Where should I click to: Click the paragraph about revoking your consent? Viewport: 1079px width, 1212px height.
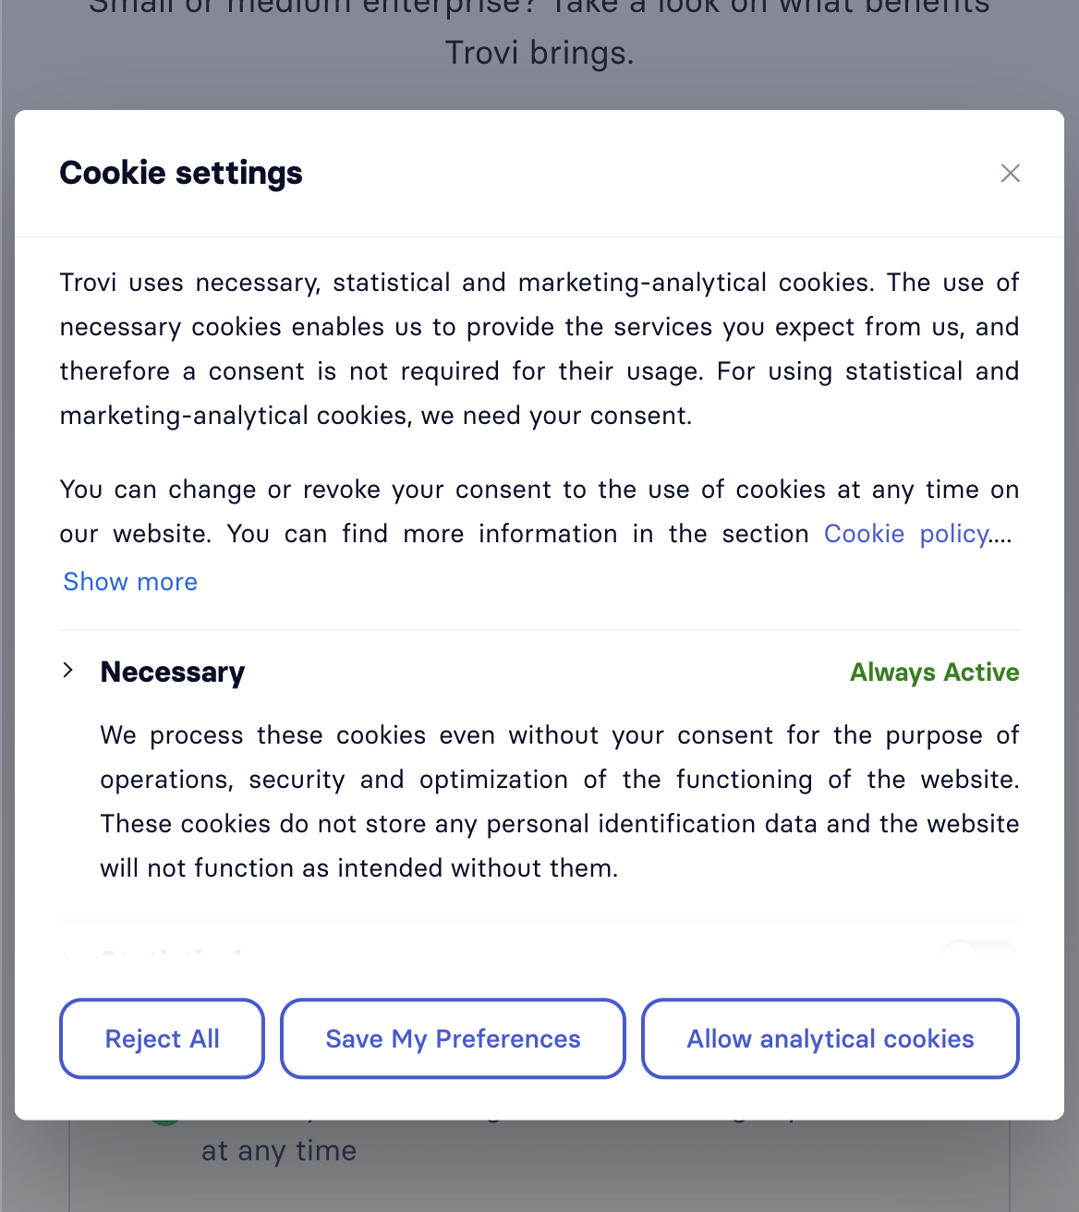539,512
